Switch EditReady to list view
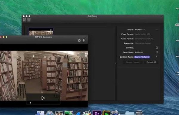Image resolution: width=179 pixels, height=115 pixels. 29,20
